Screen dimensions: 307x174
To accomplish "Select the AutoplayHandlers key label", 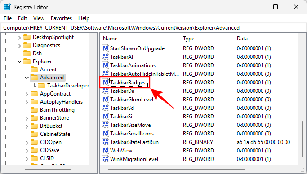I will click(61, 102).
